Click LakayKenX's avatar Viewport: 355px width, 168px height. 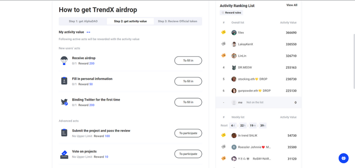pos(234,44)
